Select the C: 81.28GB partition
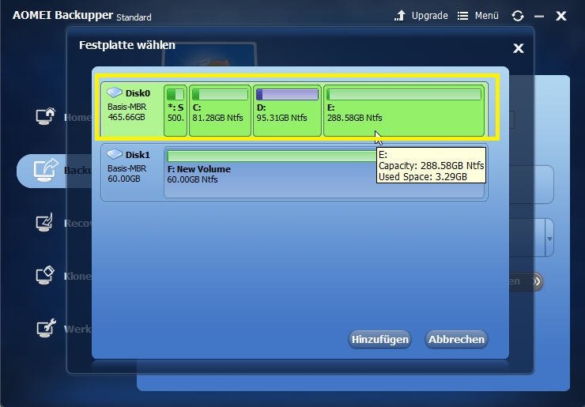 pyautogui.click(x=220, y=111)
